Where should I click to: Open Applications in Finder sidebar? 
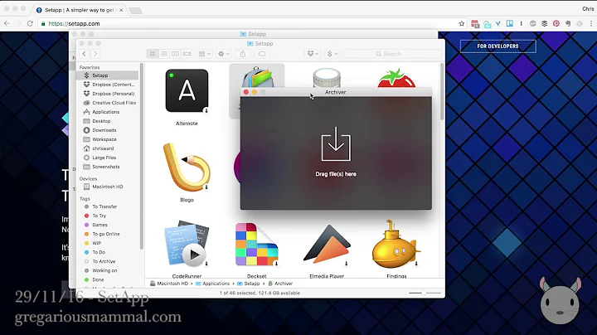click(x=107, y=112)
